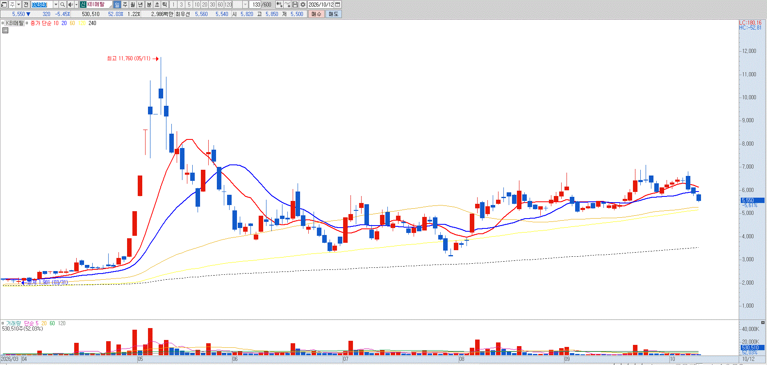
Task: Click the small square before 거래량 label
Action: pyautogui.click(x=3, y=323)
